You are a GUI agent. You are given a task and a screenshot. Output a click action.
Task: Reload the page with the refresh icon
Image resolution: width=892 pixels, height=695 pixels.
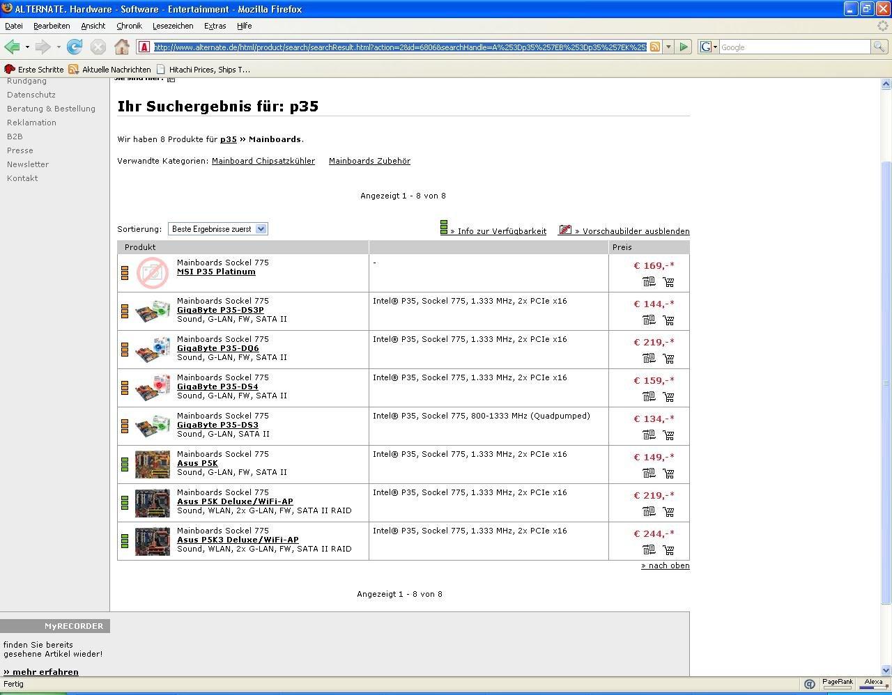pyautogui.click(x=75, y=47)
